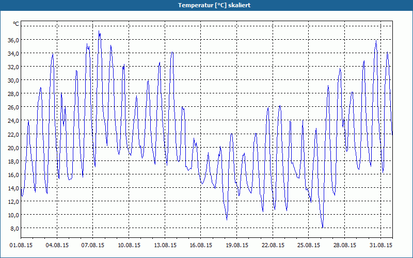413x258 pixels.
Task: Click the 10,0 y-axis label
Action: (13, 215)
